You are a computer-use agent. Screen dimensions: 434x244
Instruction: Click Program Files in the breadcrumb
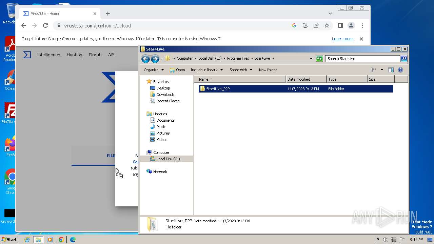tap(238, 58)
